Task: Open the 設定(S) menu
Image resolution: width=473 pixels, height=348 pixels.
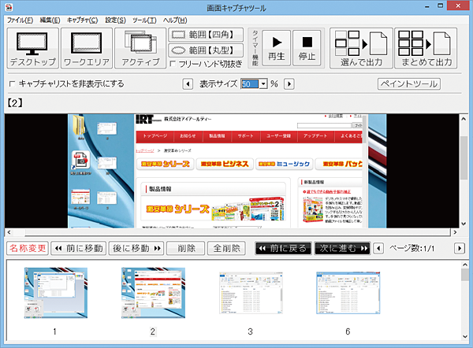Action: tap(115, 19)
